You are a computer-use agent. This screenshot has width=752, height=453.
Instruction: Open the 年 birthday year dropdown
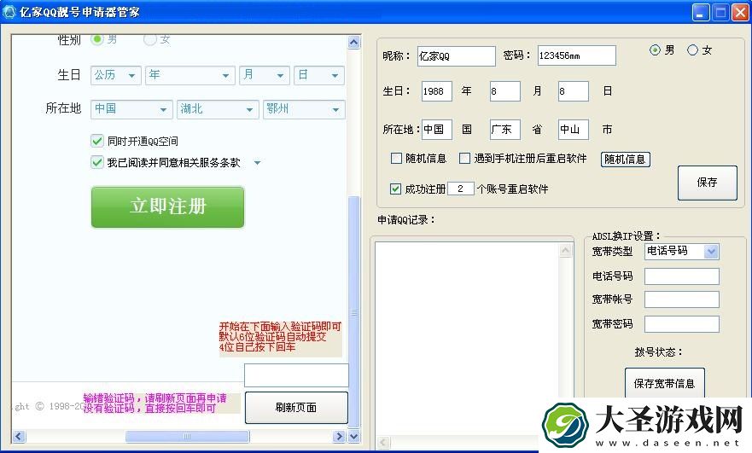pos(189,75)
